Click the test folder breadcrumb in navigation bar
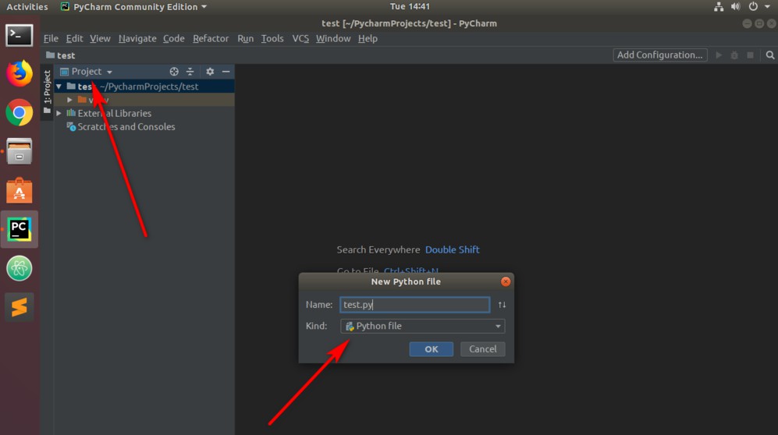778x435 pixels. coord(61,55)
